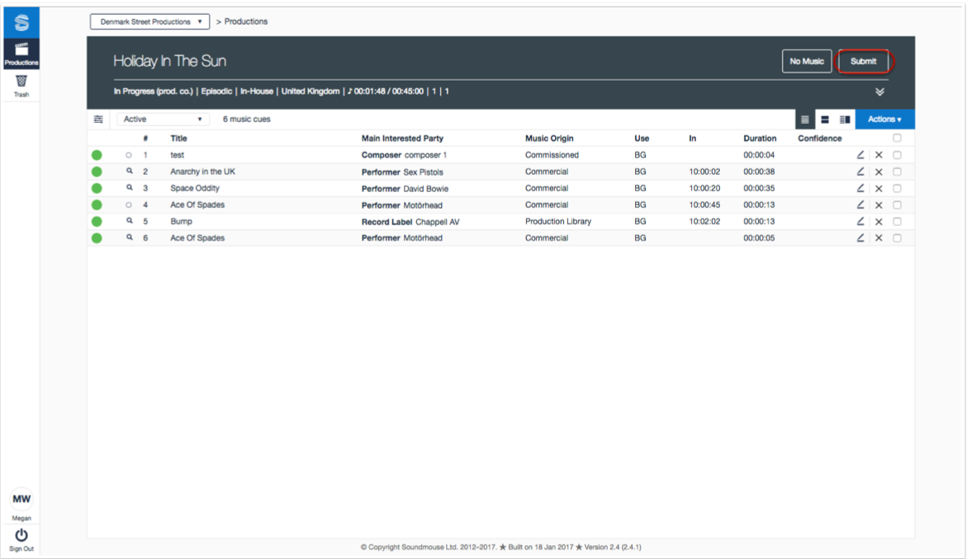
Task: Tick the checkbox for cue 6 Ace Of Spades
Action: (898, 238)
